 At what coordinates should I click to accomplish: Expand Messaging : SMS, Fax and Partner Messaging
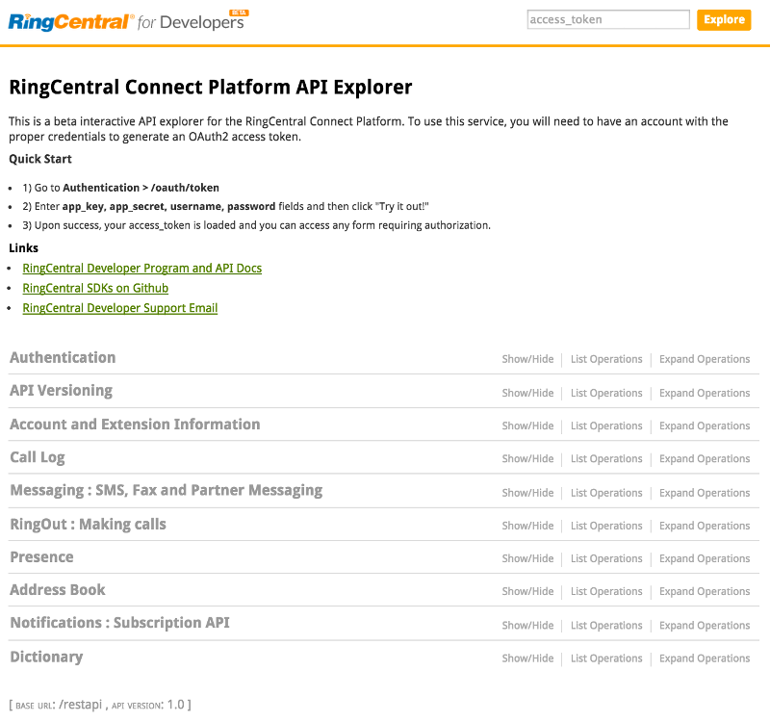[x=167, y=491]
